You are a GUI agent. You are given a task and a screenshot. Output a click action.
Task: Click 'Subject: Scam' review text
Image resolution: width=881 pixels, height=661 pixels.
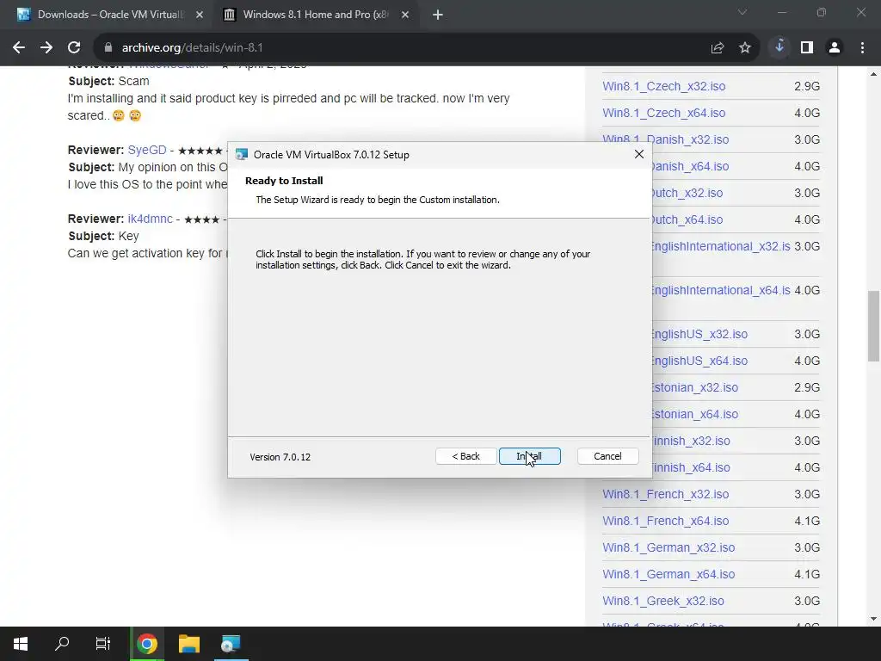108,81
